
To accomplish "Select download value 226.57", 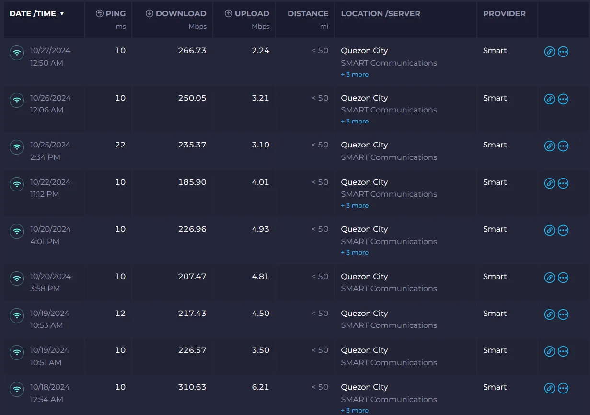I will pos(192,350).
